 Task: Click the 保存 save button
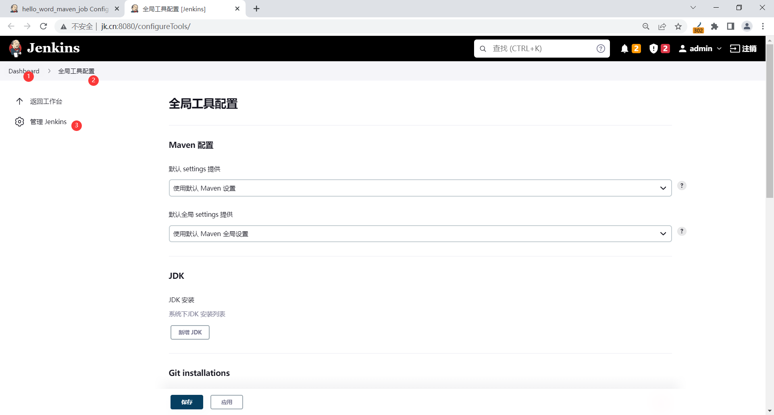point(187,402)
